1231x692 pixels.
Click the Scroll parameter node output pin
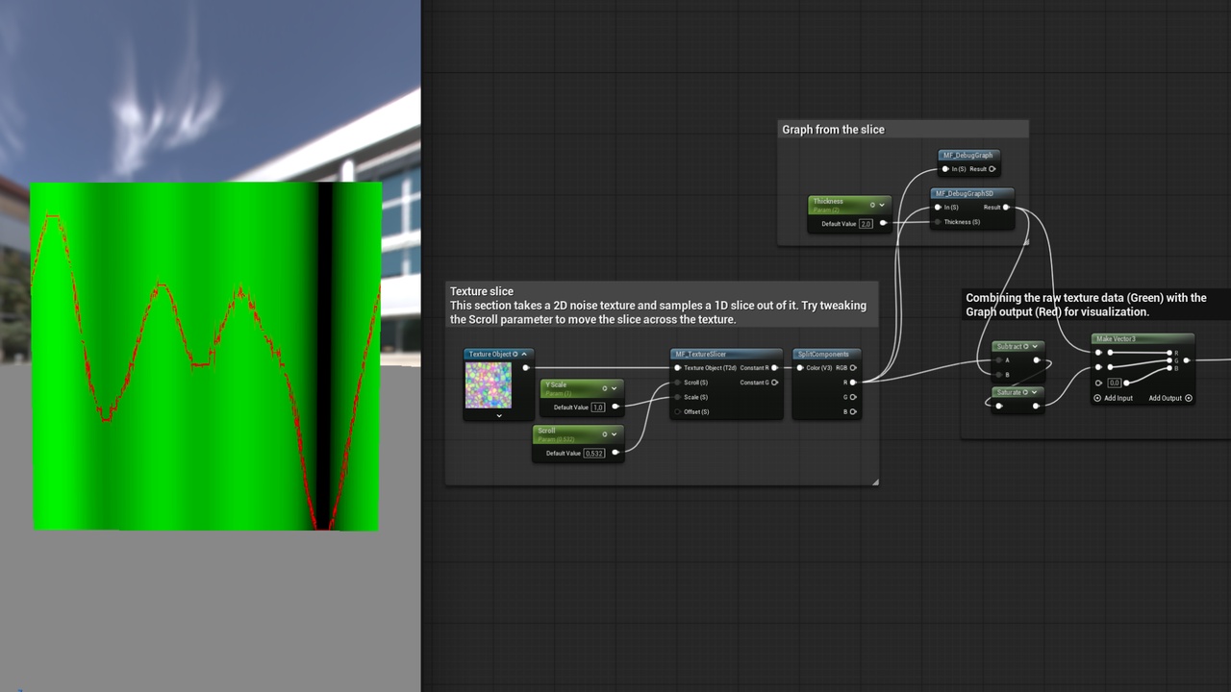point(615,453)
